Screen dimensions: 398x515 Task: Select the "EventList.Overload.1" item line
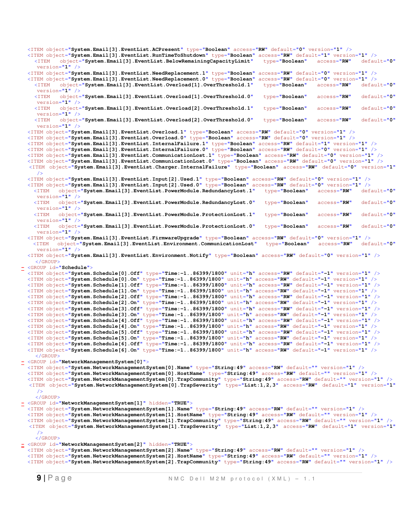(x=191, y=132)
